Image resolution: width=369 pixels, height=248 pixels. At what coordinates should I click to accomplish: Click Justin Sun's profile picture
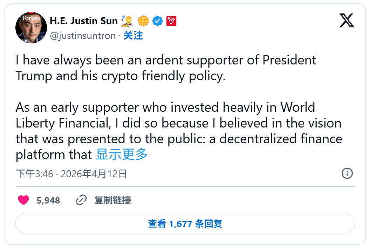(x=31, y=27)
